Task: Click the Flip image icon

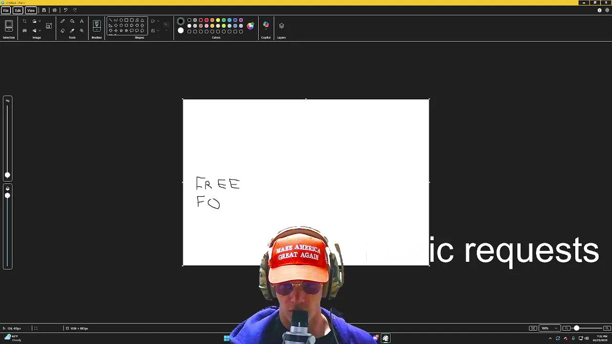Action: [34, 31]
